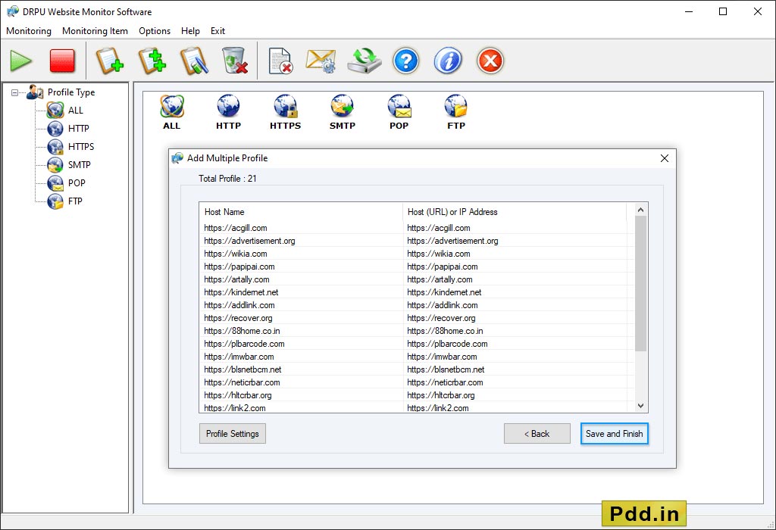776x530 pixels.
Task: Click the profile list scrollbar thumb
Action: (640, 284)
